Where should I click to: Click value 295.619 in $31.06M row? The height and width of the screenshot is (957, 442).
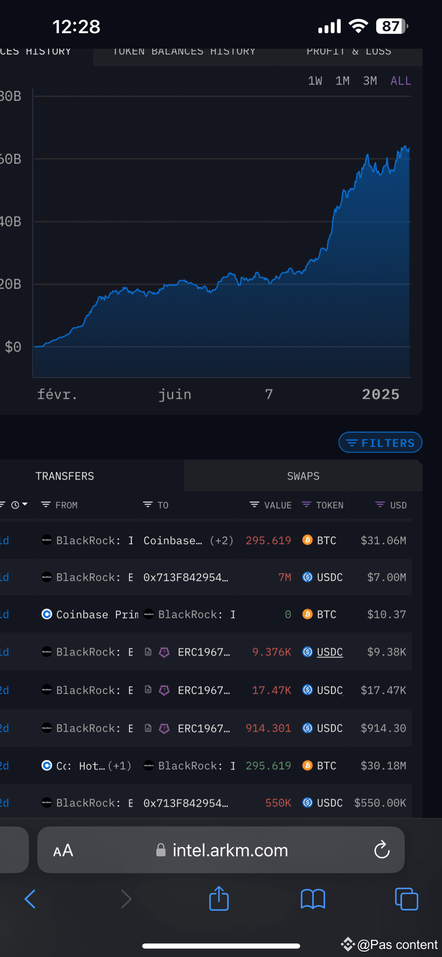coord(269,540)
